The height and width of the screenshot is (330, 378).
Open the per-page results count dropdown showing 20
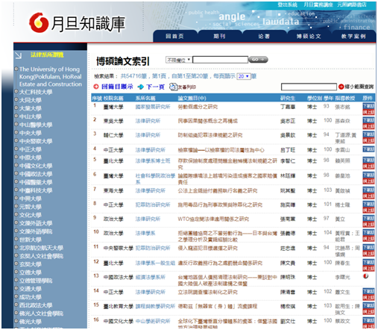pos(244,76)
